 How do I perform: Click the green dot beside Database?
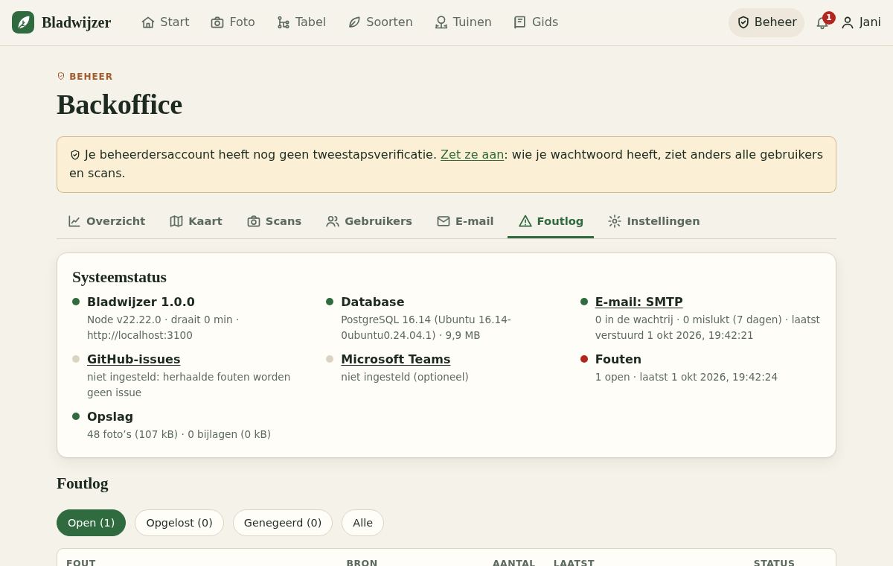330,302
